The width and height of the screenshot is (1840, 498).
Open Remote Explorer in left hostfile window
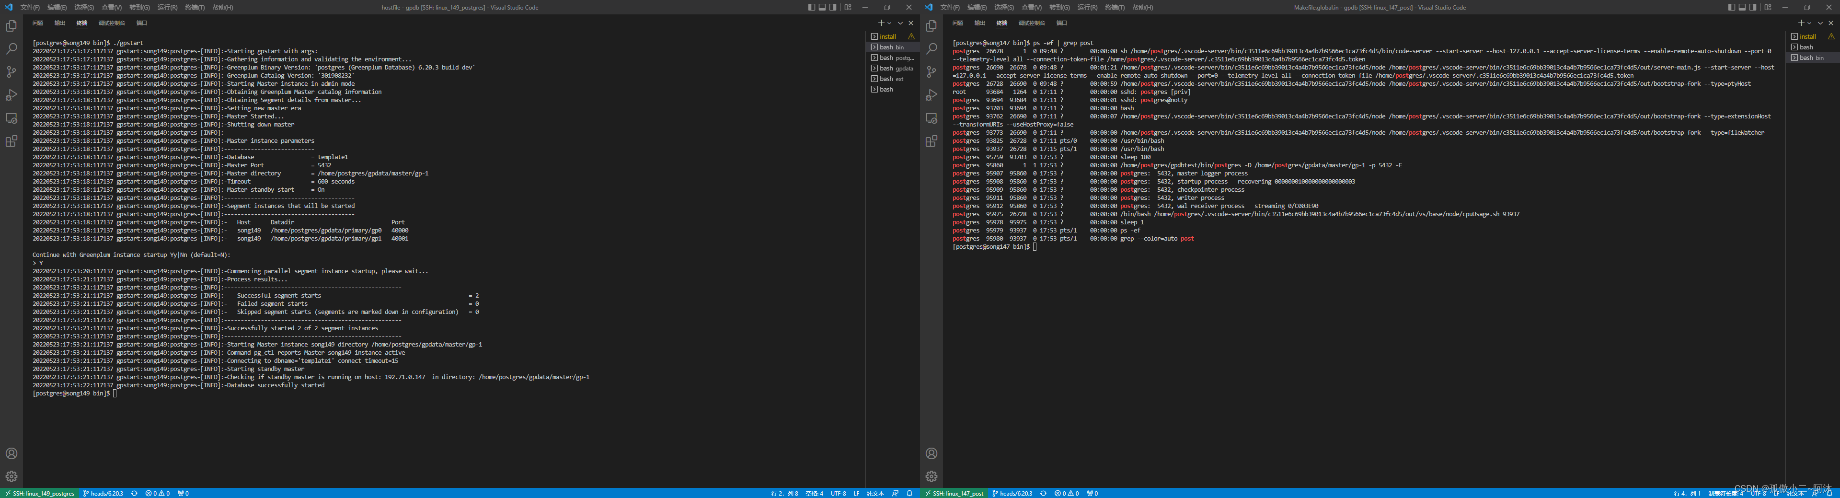click(11, 118)
